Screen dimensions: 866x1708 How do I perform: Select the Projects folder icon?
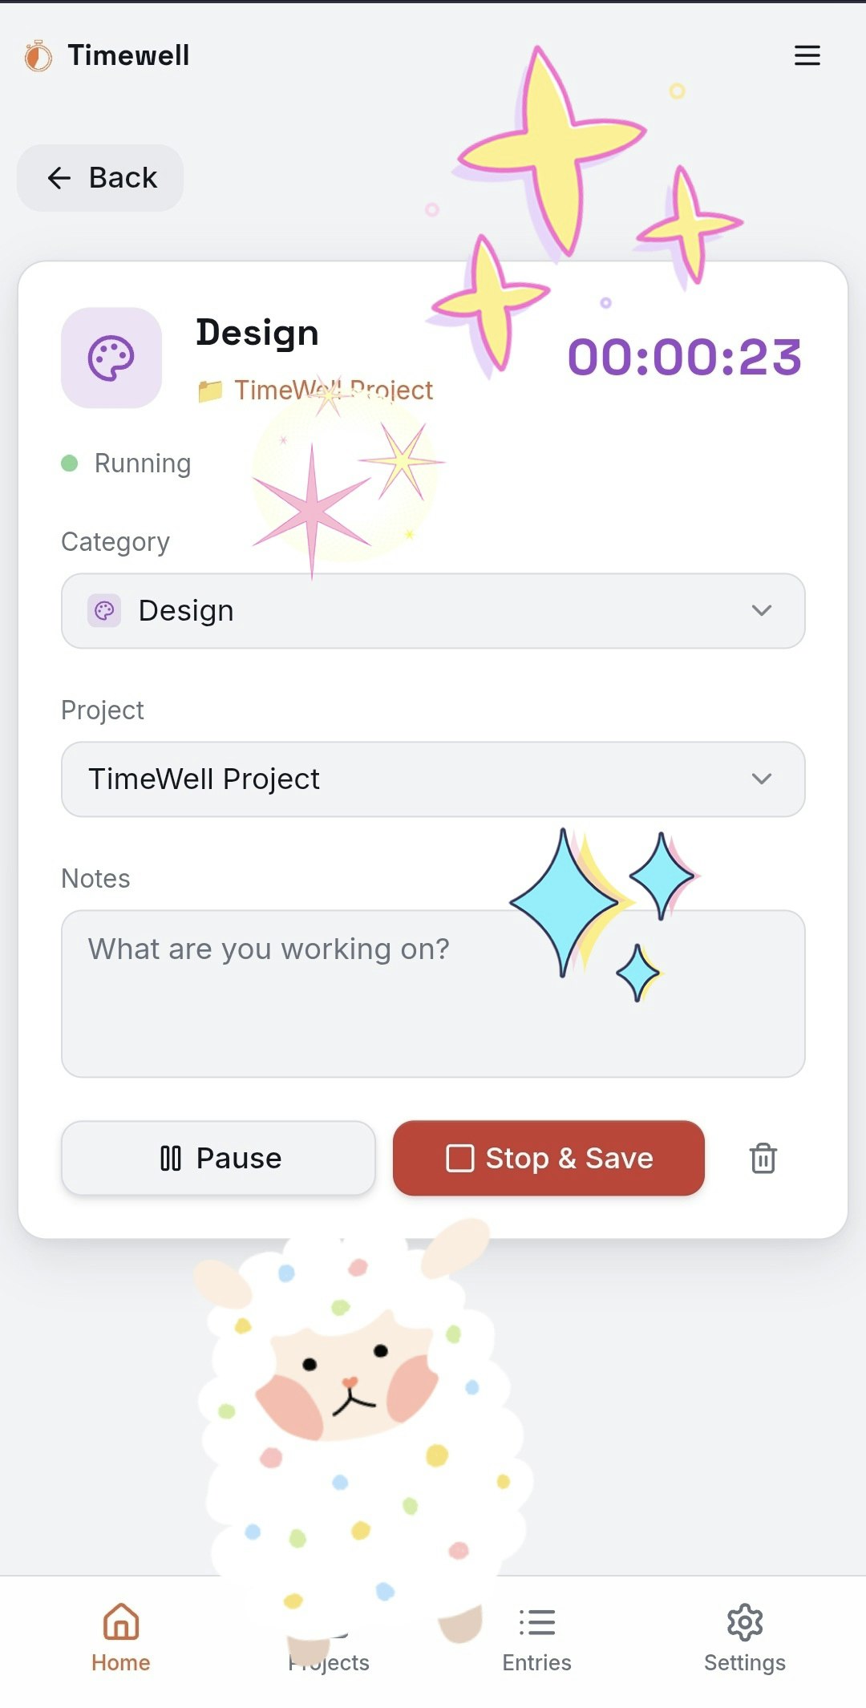tap(328, 1624)
